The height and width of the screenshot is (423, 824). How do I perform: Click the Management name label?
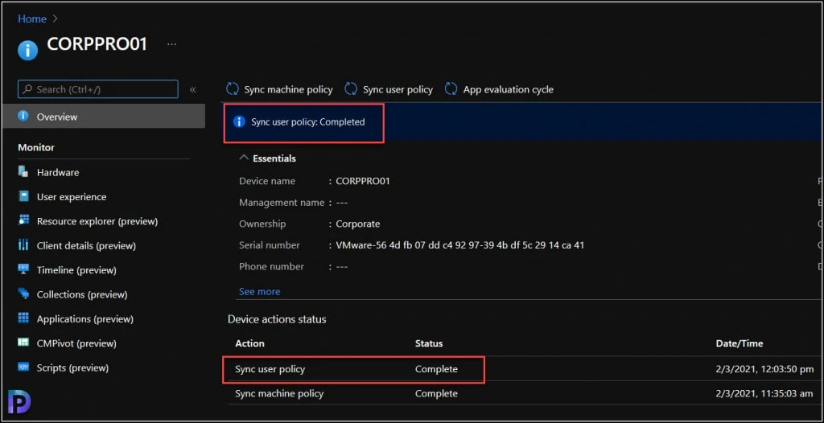click(x=282, y=203)
